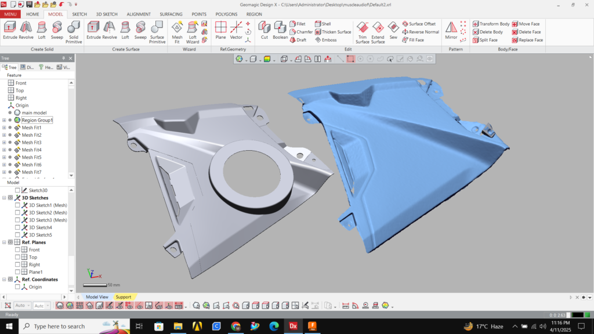Collapse the 3D Sketches group
Screen dimensions: 594x334
click(x=4, y=198)
